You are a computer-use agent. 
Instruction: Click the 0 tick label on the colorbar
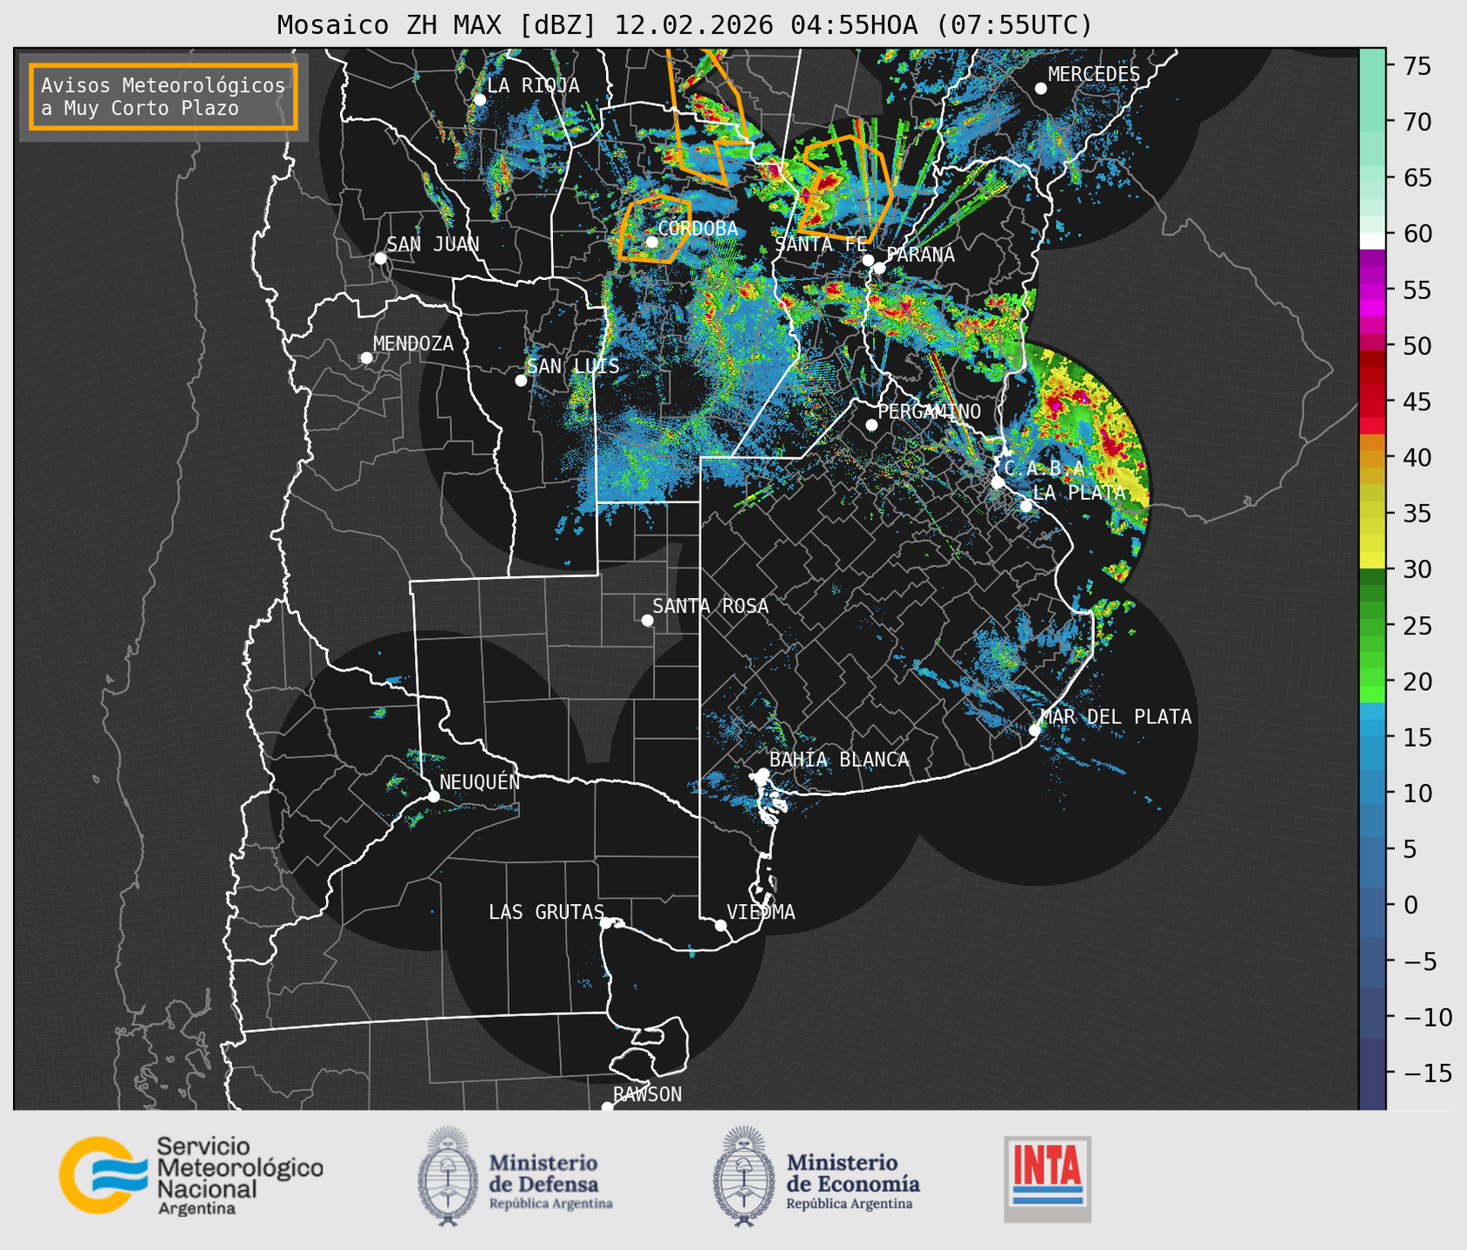click(x=1410, y=905)
